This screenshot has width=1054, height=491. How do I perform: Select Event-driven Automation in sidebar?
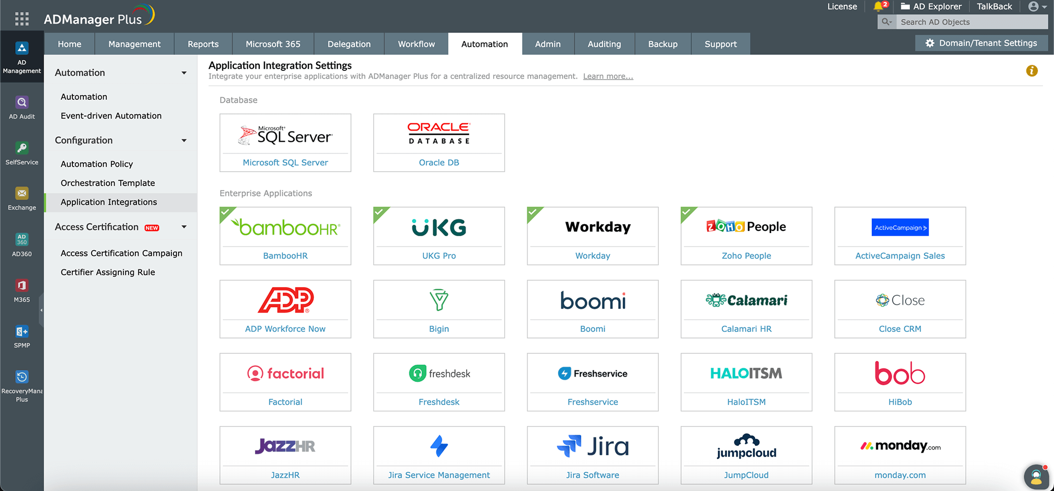tap(111, 115)
